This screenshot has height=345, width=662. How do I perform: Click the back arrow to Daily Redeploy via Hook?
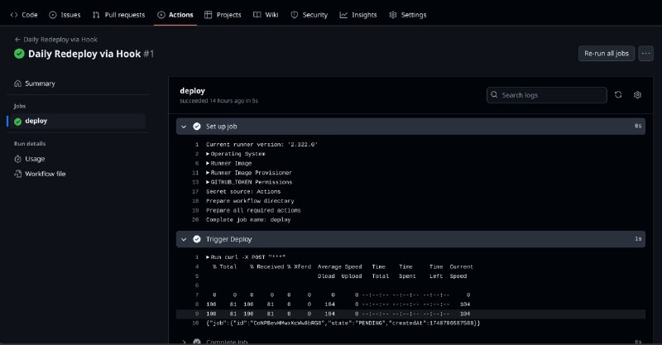(x=18, y=39)
